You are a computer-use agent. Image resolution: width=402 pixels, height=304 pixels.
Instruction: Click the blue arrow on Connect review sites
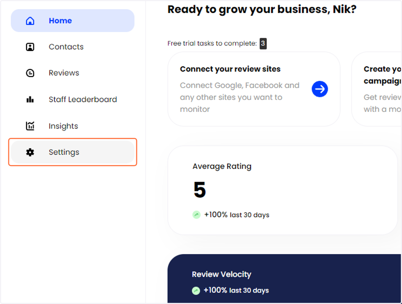click(320, 89)
